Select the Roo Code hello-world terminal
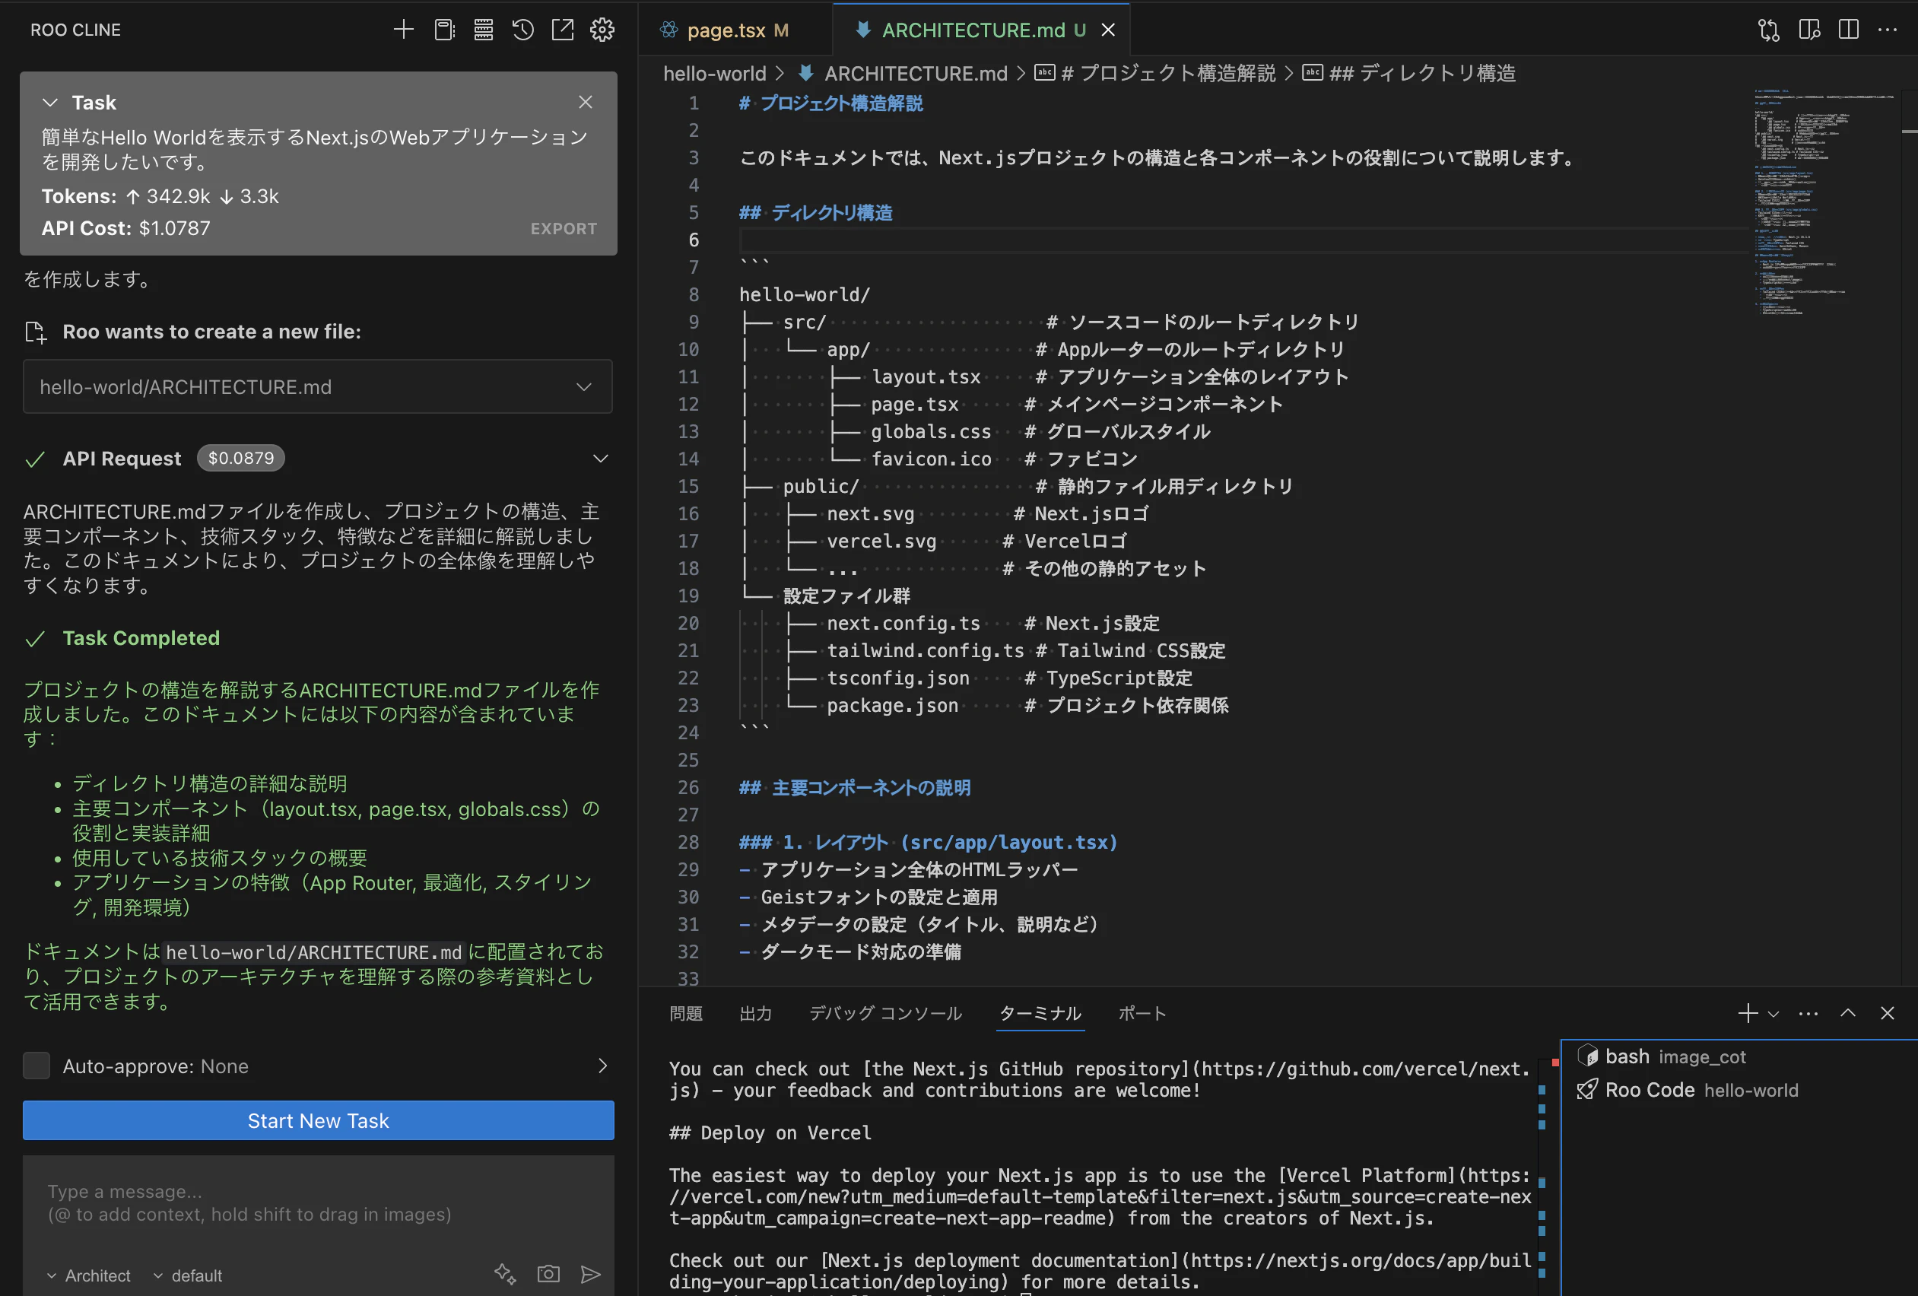This screenshot has height=1296, width=1918. 1742,1090
